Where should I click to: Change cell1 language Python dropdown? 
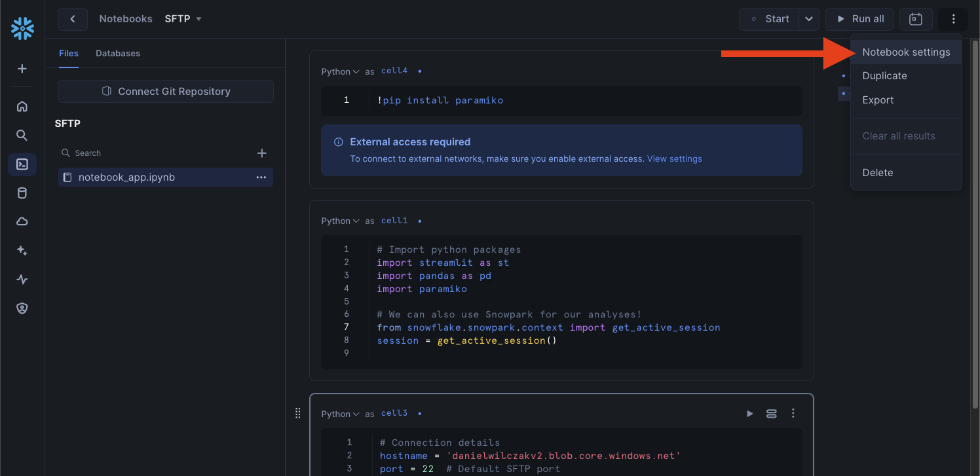[x=341, y=221]
